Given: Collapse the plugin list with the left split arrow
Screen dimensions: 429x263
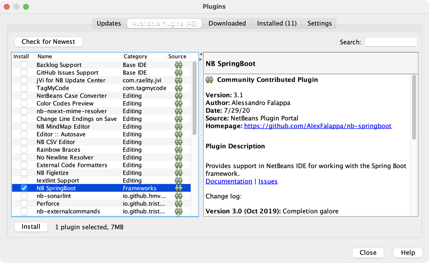Looking at the screenshot, I should (x=201, y=54).
